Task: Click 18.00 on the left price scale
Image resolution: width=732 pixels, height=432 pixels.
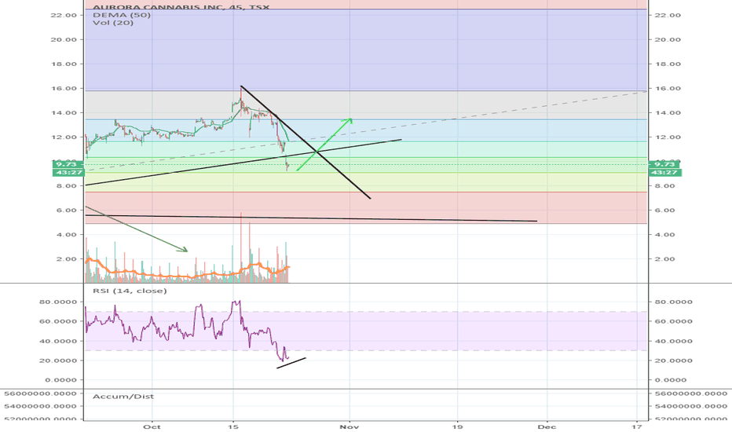Action: 64,64
